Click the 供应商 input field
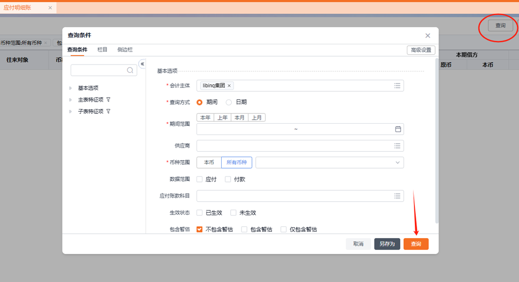This screenshot has width=519, height=282. [x=300, y=146]
